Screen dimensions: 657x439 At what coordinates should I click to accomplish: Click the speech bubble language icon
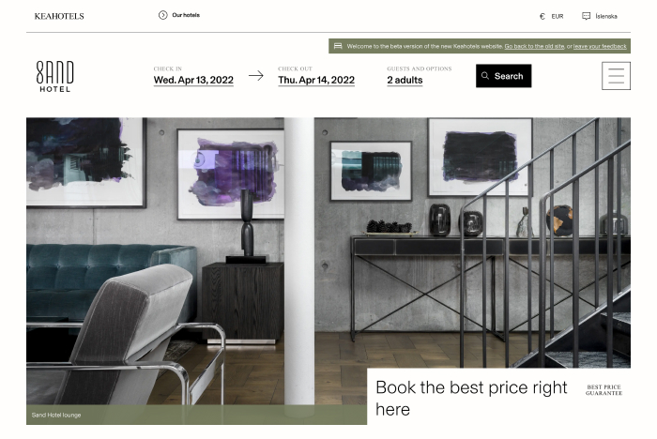pyautogui.click(x=586, y=16)
